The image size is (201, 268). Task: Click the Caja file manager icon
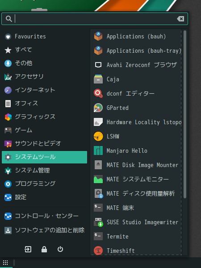coord(98,79)
